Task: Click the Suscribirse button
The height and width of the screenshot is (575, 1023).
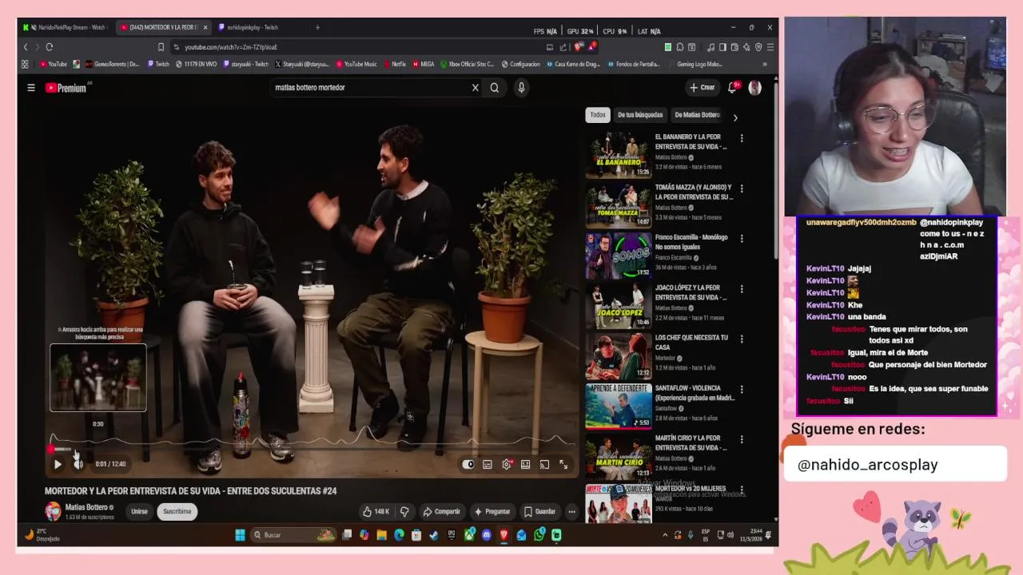Action: point(177,511)
